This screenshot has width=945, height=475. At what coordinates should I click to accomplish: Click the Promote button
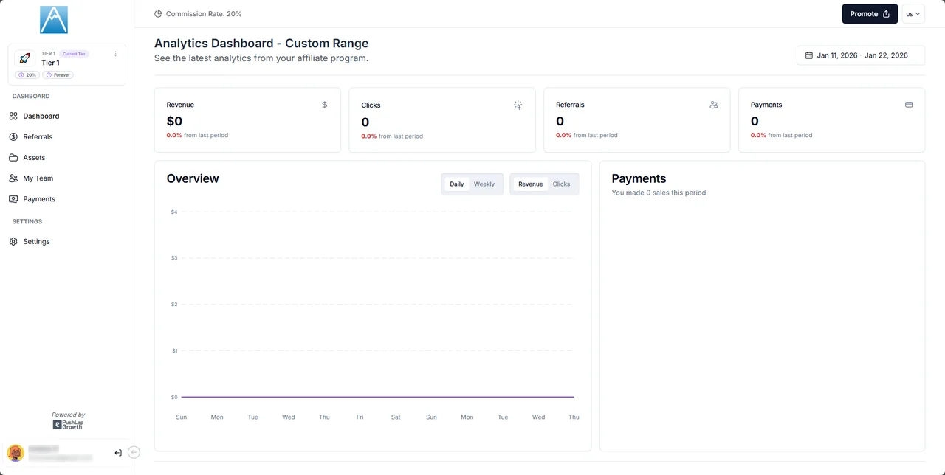tap(870, 14)
